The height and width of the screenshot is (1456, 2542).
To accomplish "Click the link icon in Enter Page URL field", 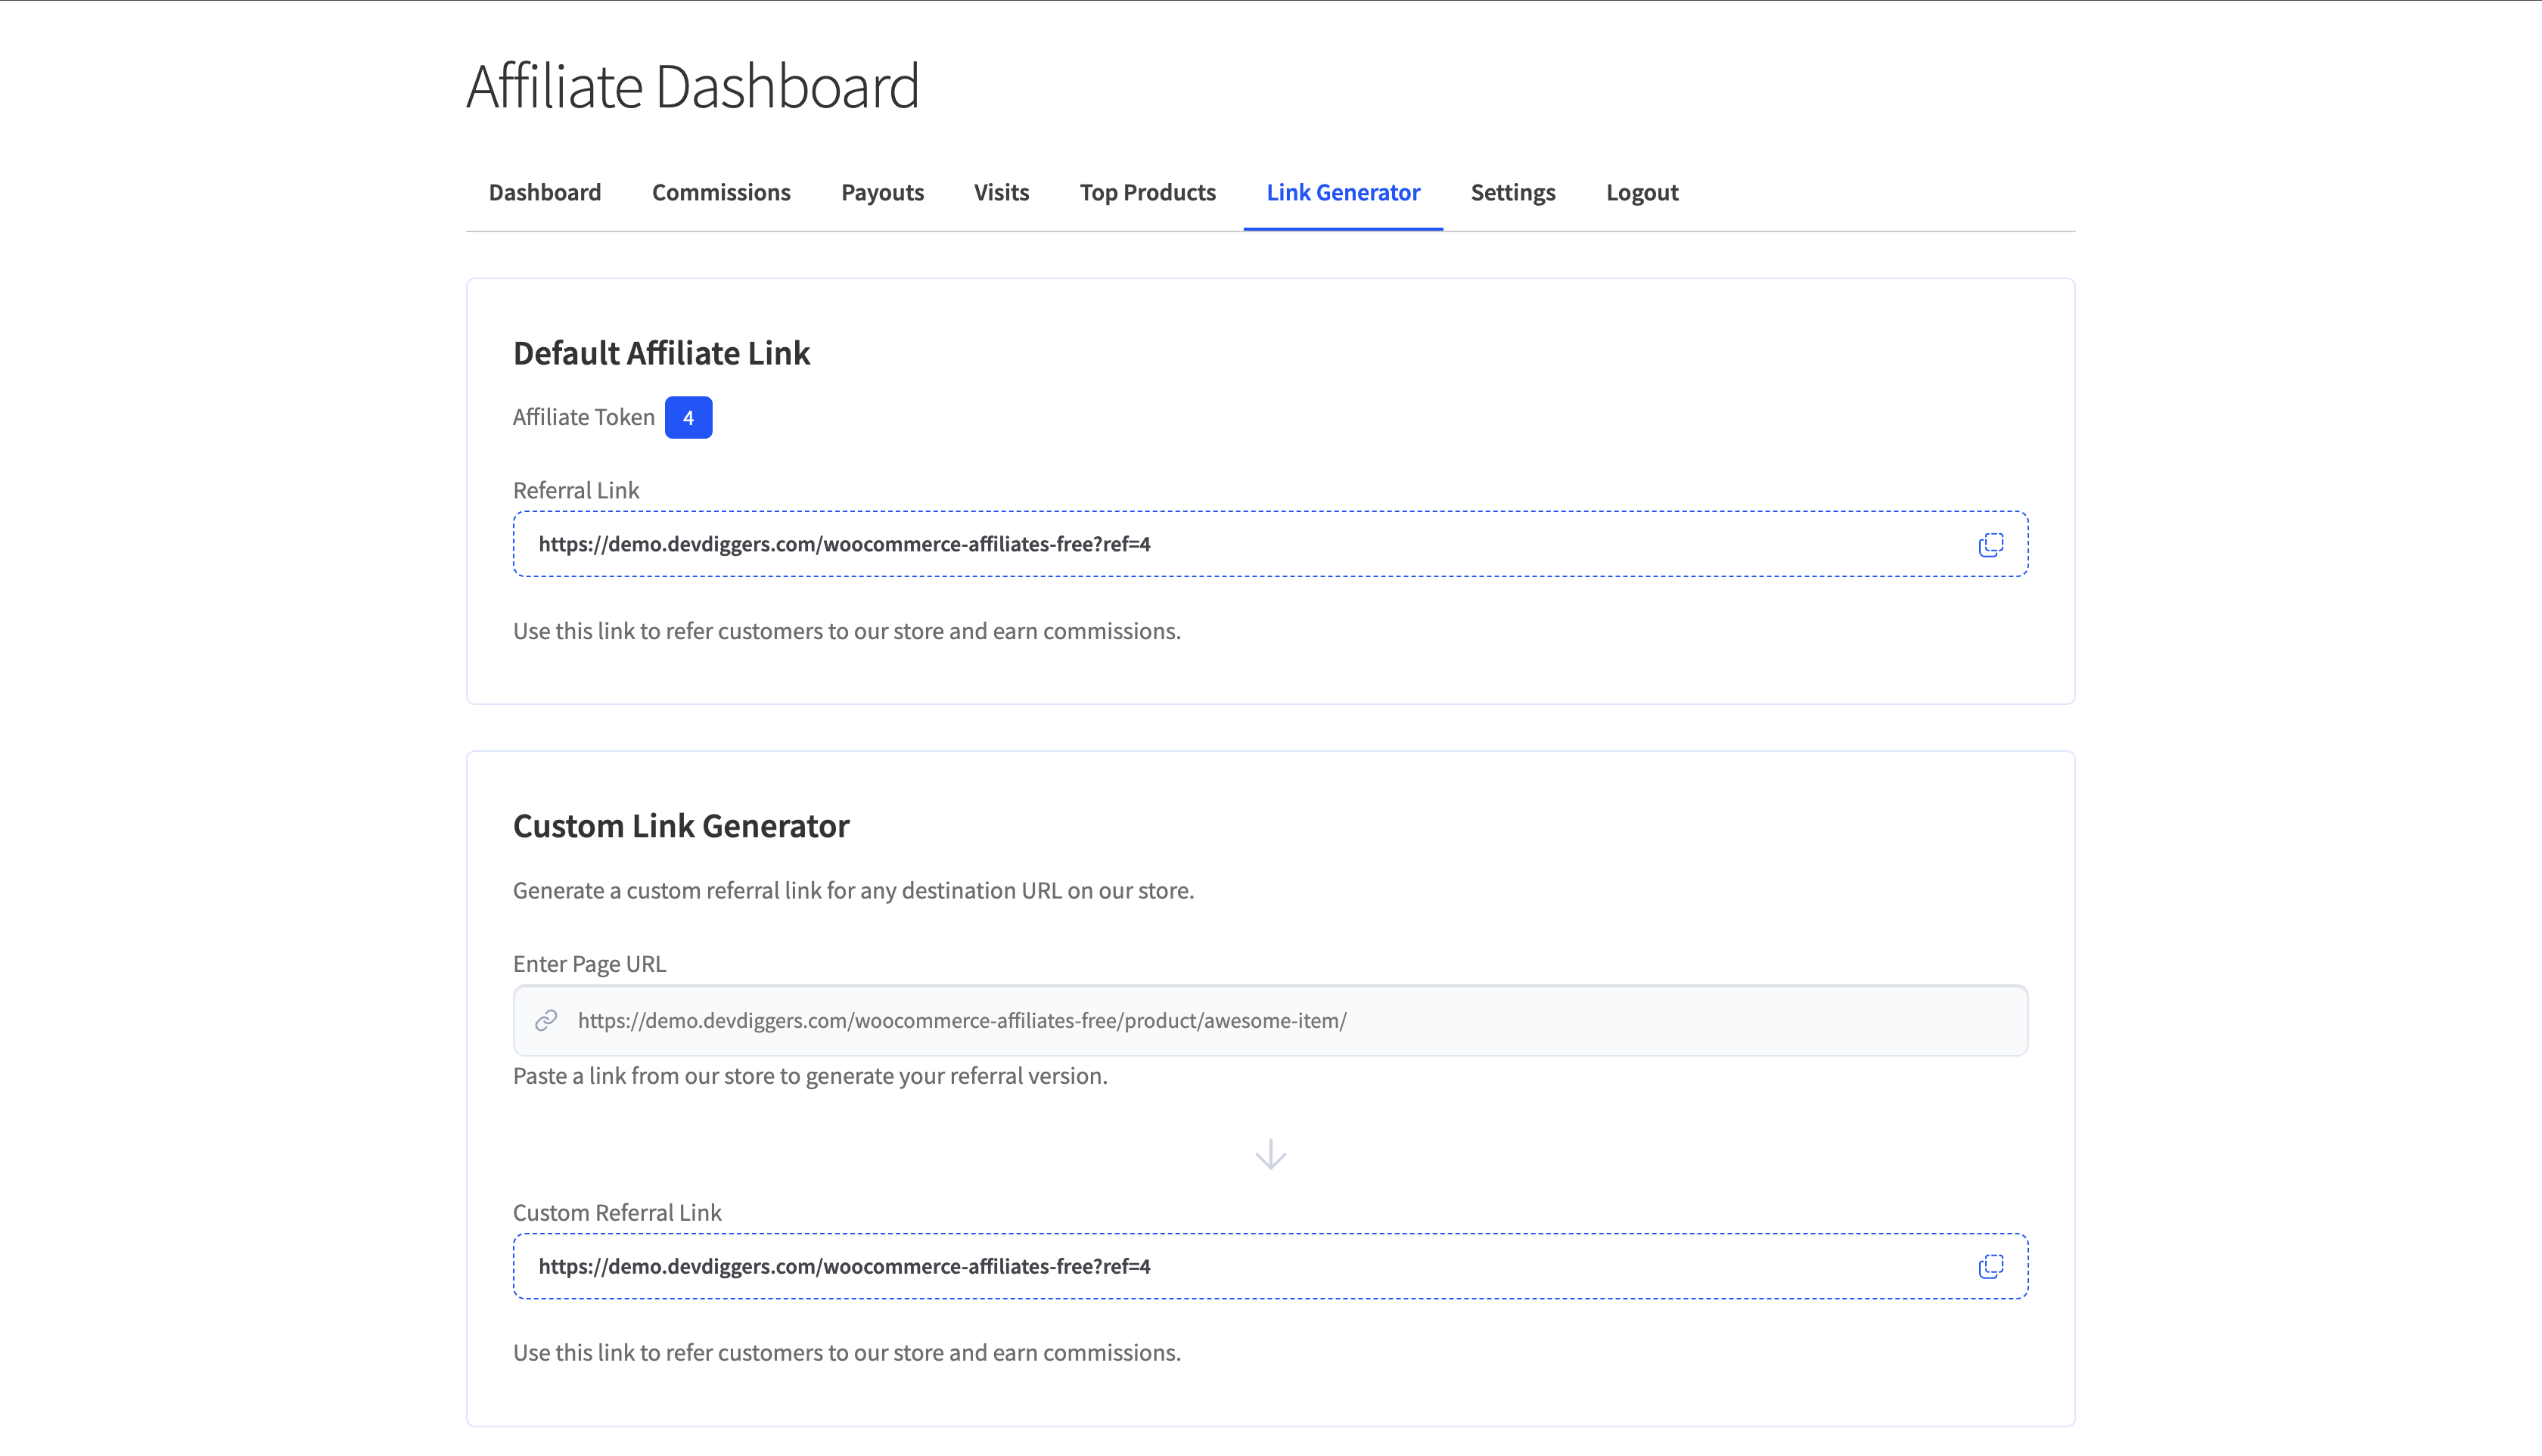I will coord(546,1020).
